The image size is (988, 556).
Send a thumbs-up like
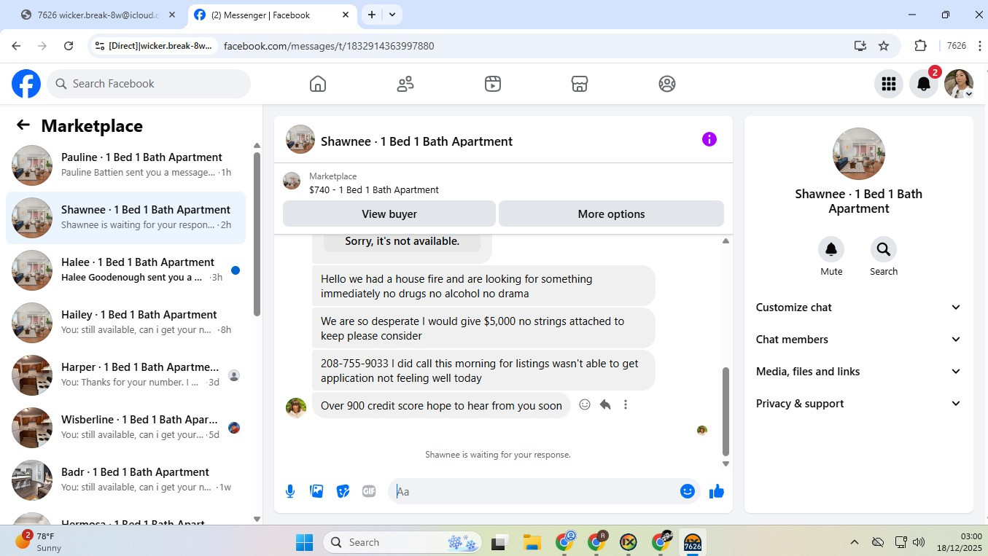coord(717,491)
